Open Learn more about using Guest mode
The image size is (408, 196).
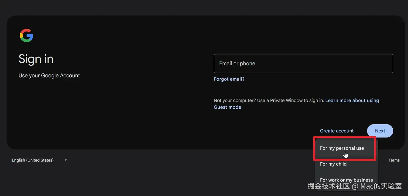click(296, 104)
